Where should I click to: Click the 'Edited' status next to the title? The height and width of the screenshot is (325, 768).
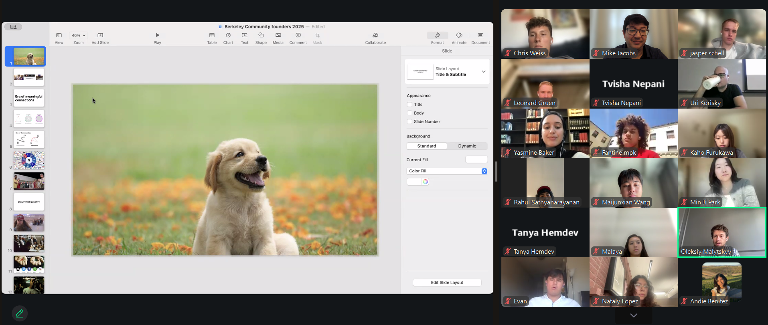[x=318, y=26]
